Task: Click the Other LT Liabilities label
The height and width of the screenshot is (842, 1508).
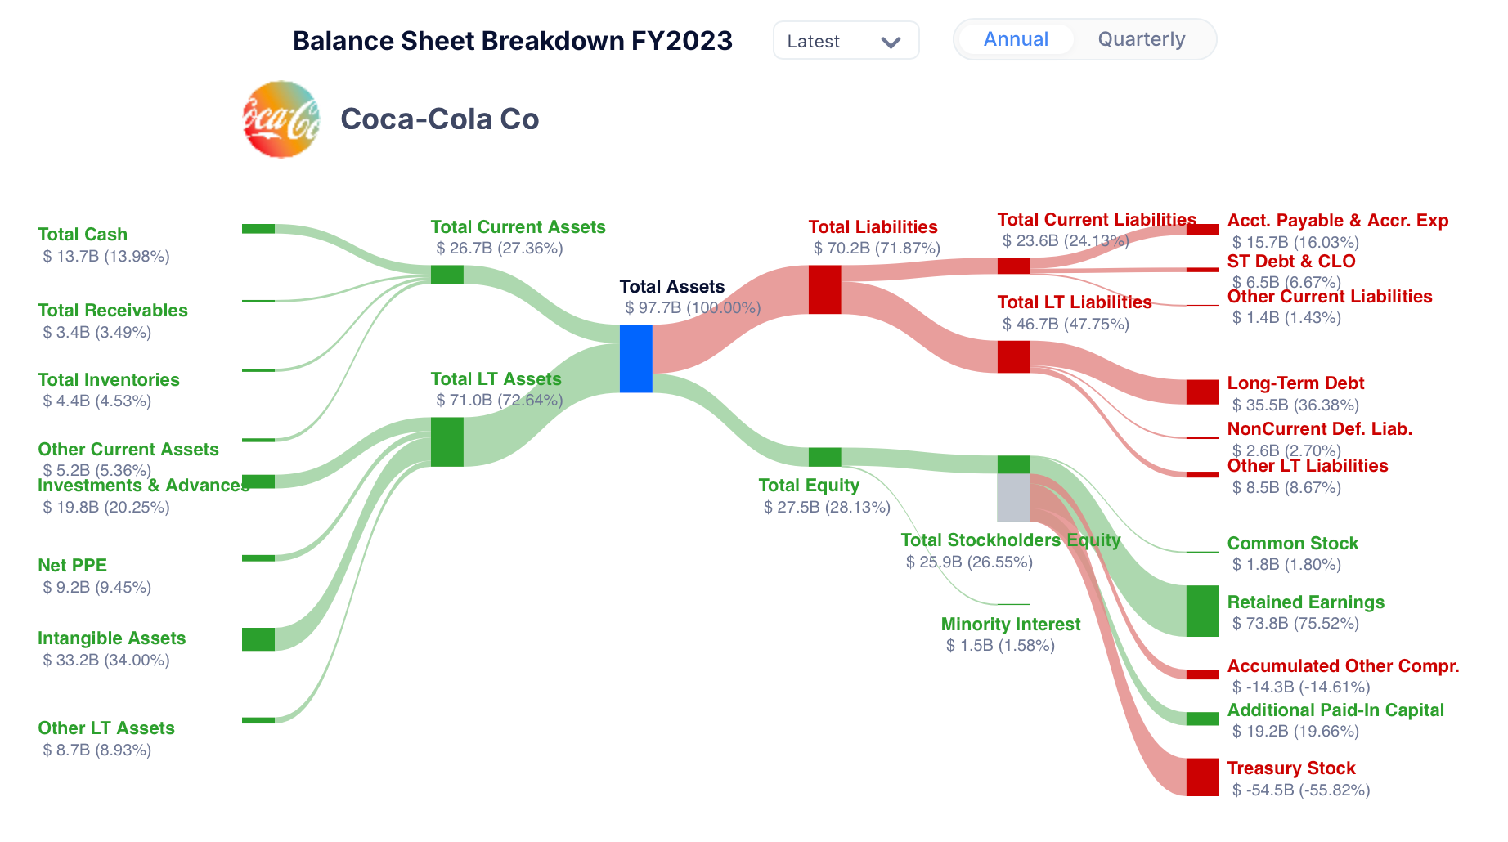Action: pyautogui.click(x=1308, y=466)
